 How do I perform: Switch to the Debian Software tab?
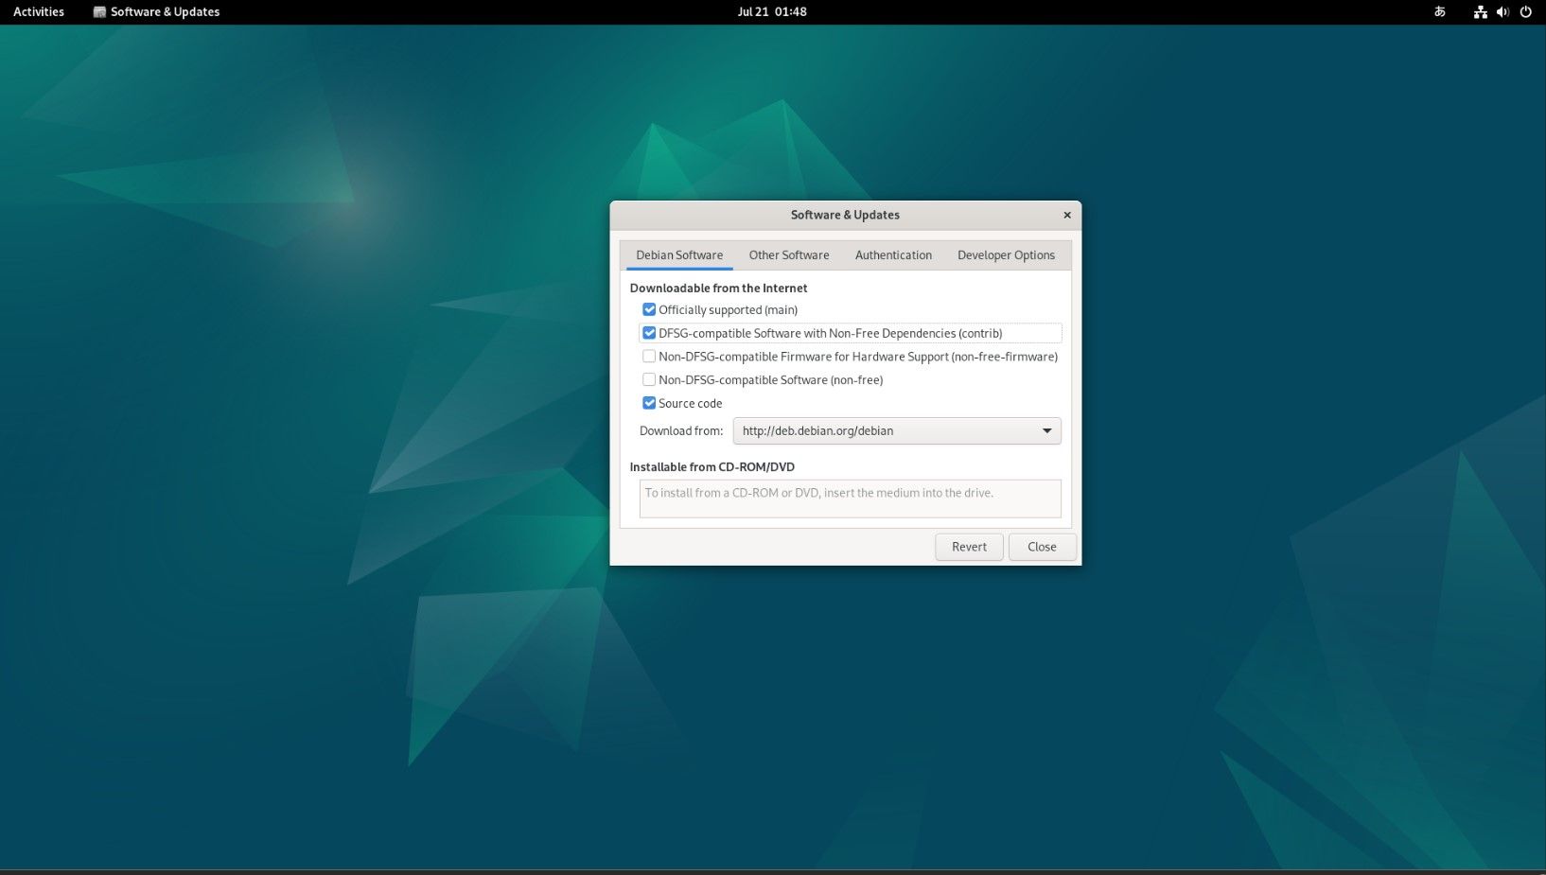(x=678, y=254)
